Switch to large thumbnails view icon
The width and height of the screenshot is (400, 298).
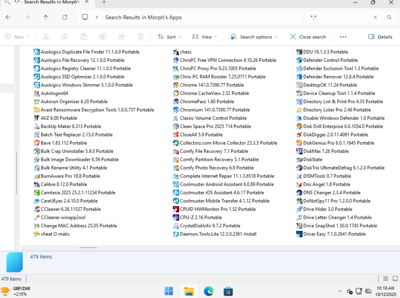click(395, 279)
